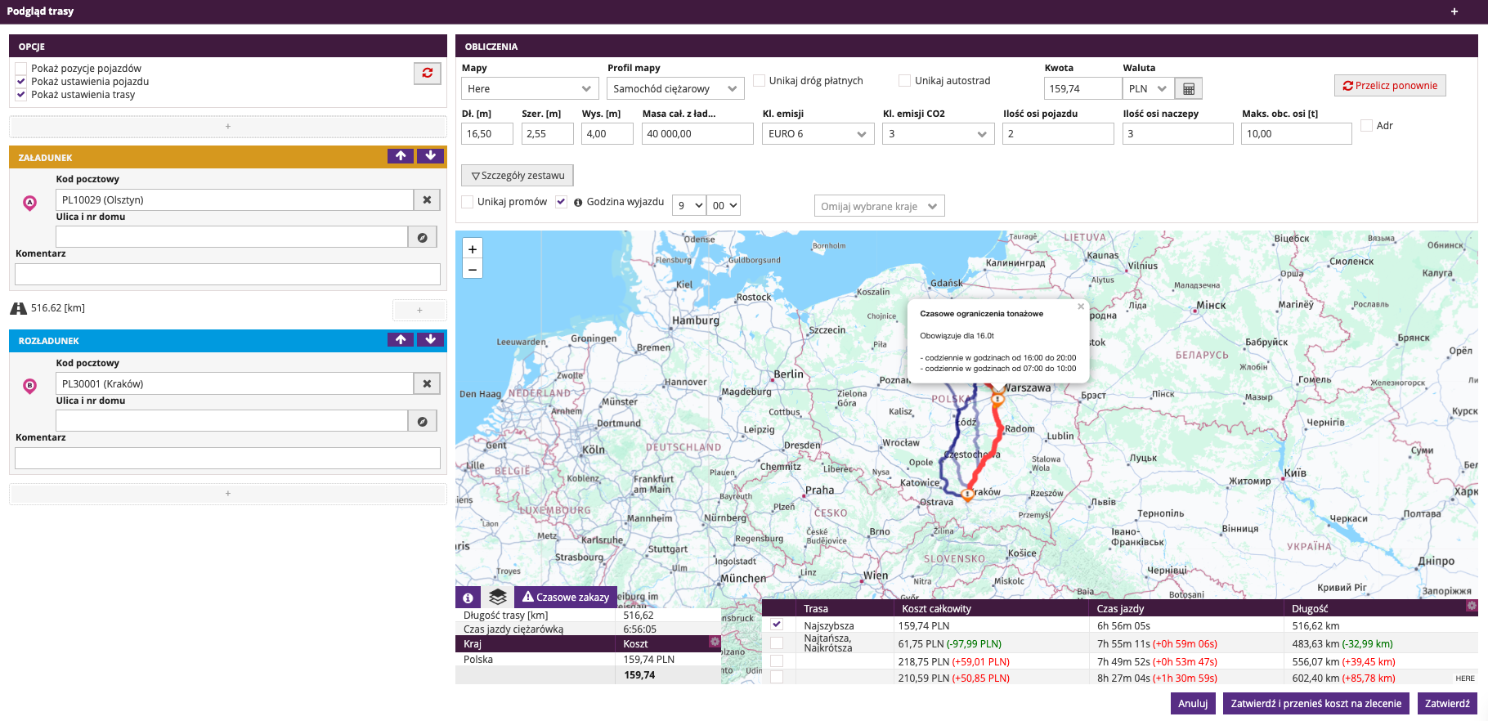This screenshot has height=721, width=1488.
Task: Click Zatwierdź i przenieś koszt na zlecenie
Action: [x=1315, y=703]
